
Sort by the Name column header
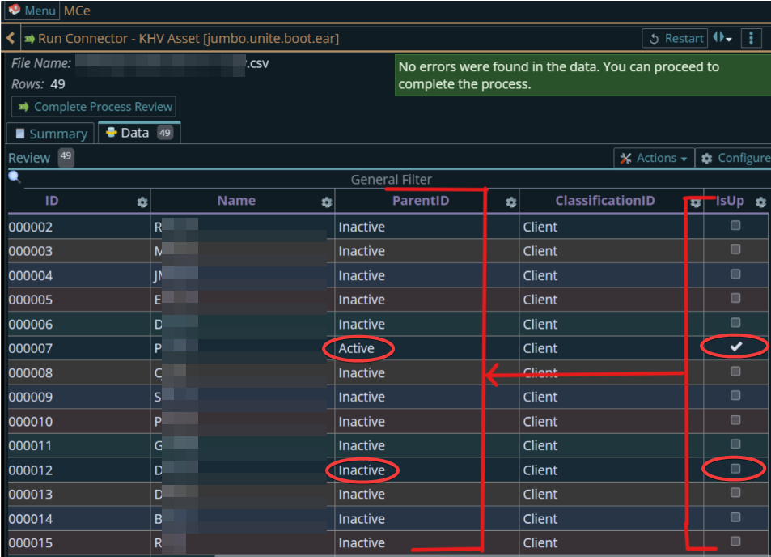[236, 201]
